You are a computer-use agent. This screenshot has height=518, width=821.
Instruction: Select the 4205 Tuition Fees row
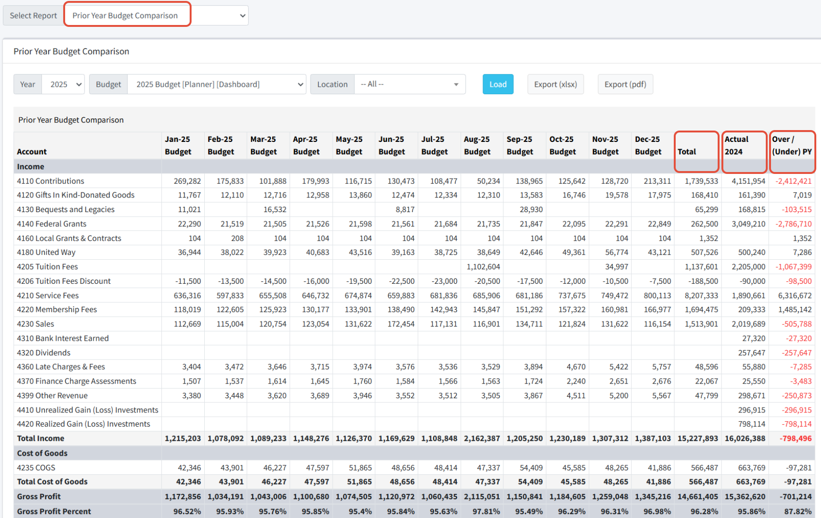click(x=414, y=267)
